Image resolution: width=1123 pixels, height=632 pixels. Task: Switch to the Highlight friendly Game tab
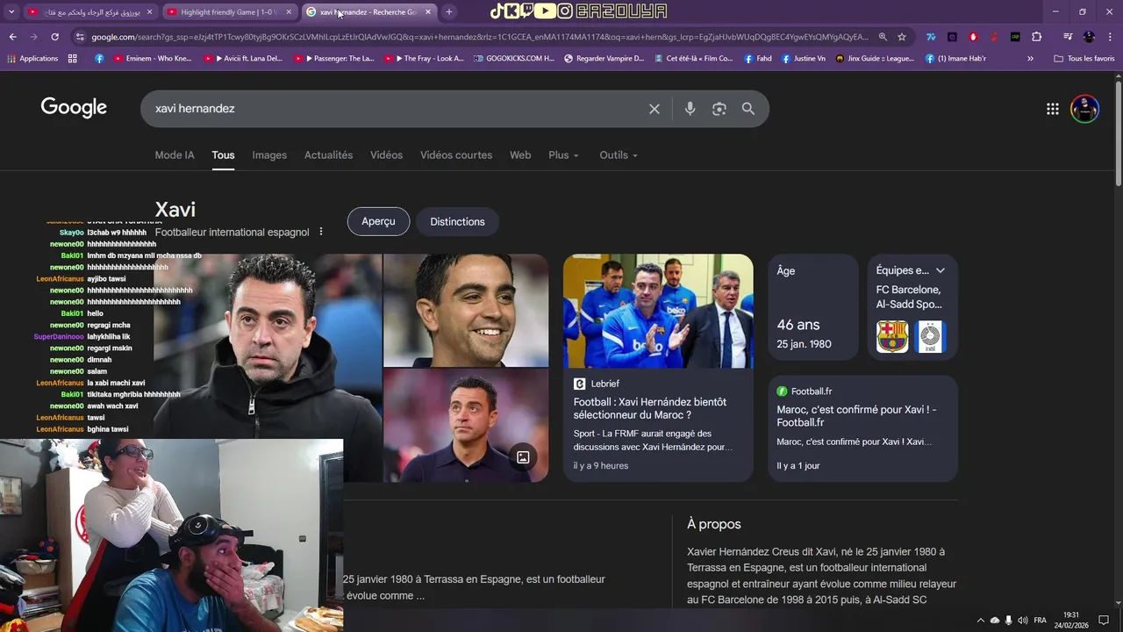(x=228, y=12)
